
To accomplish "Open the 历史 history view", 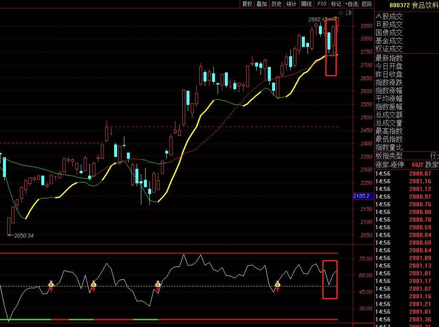I will click(277, 4).
